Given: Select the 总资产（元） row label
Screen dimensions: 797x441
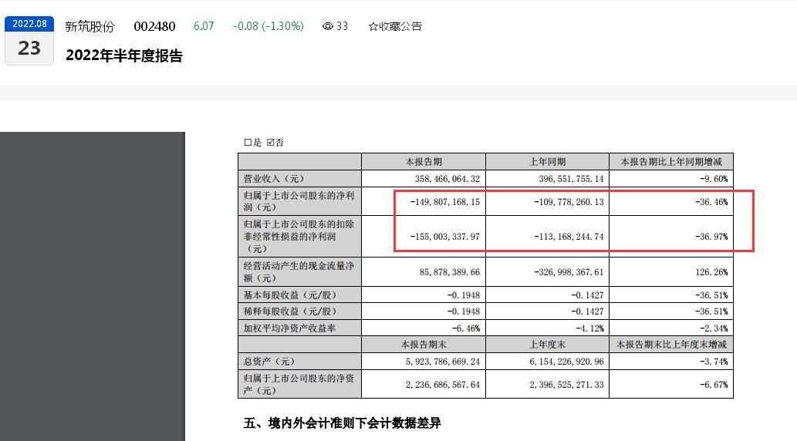Looking at the screenshot, I should tap(269, 362).
